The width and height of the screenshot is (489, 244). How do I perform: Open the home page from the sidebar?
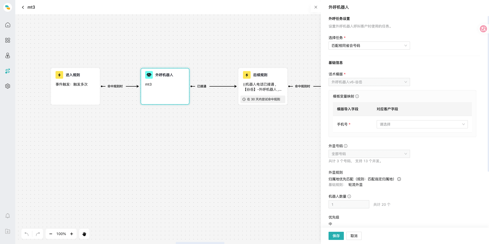coord(8,25)
